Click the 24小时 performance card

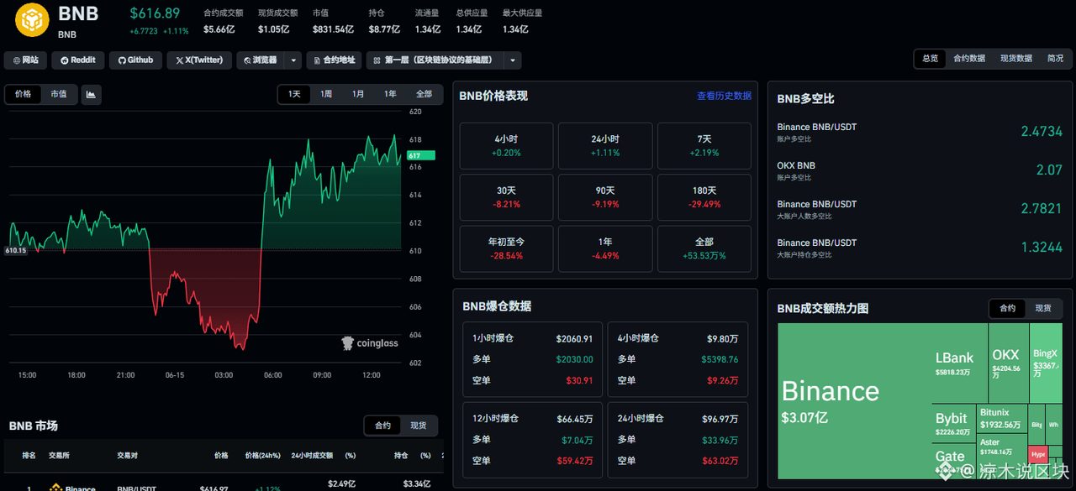[x=605, y=146]
